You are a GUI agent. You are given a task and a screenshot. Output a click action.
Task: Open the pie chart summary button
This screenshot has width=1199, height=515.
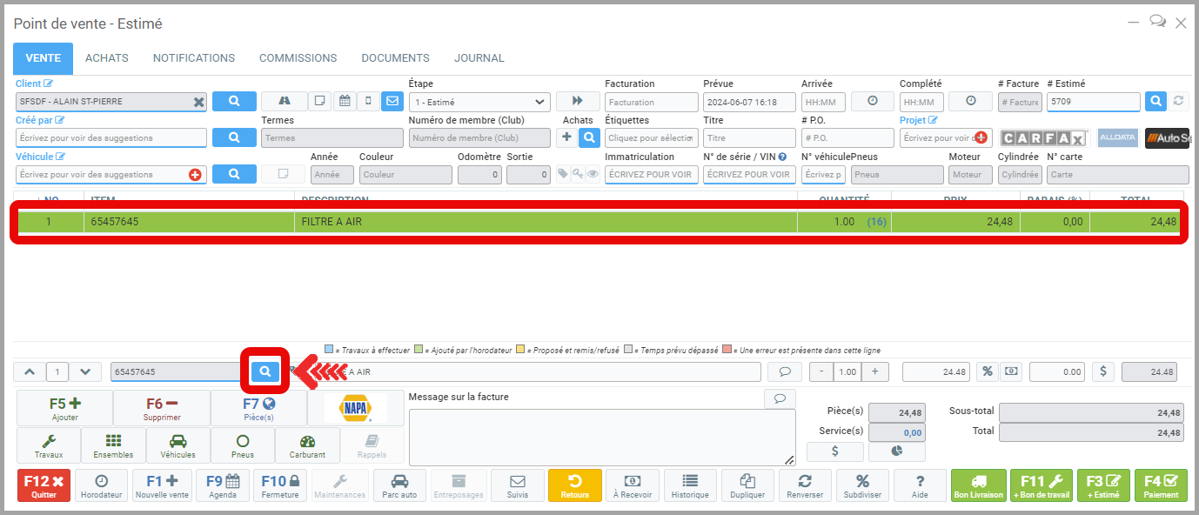click(x=896, y=451)
